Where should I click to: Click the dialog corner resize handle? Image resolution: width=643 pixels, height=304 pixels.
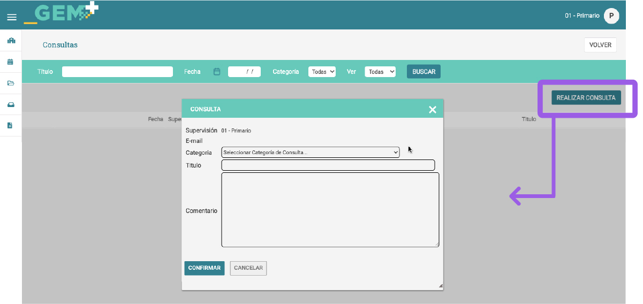[441, 286]
